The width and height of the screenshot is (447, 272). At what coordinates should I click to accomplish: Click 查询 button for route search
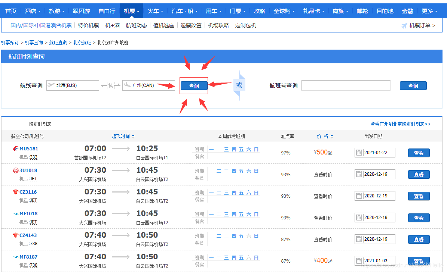(194, 85)
